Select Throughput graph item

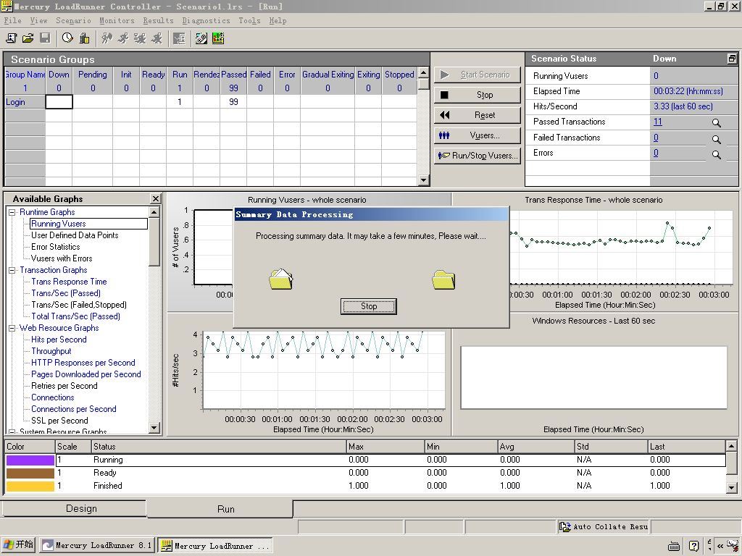(51, 351)
